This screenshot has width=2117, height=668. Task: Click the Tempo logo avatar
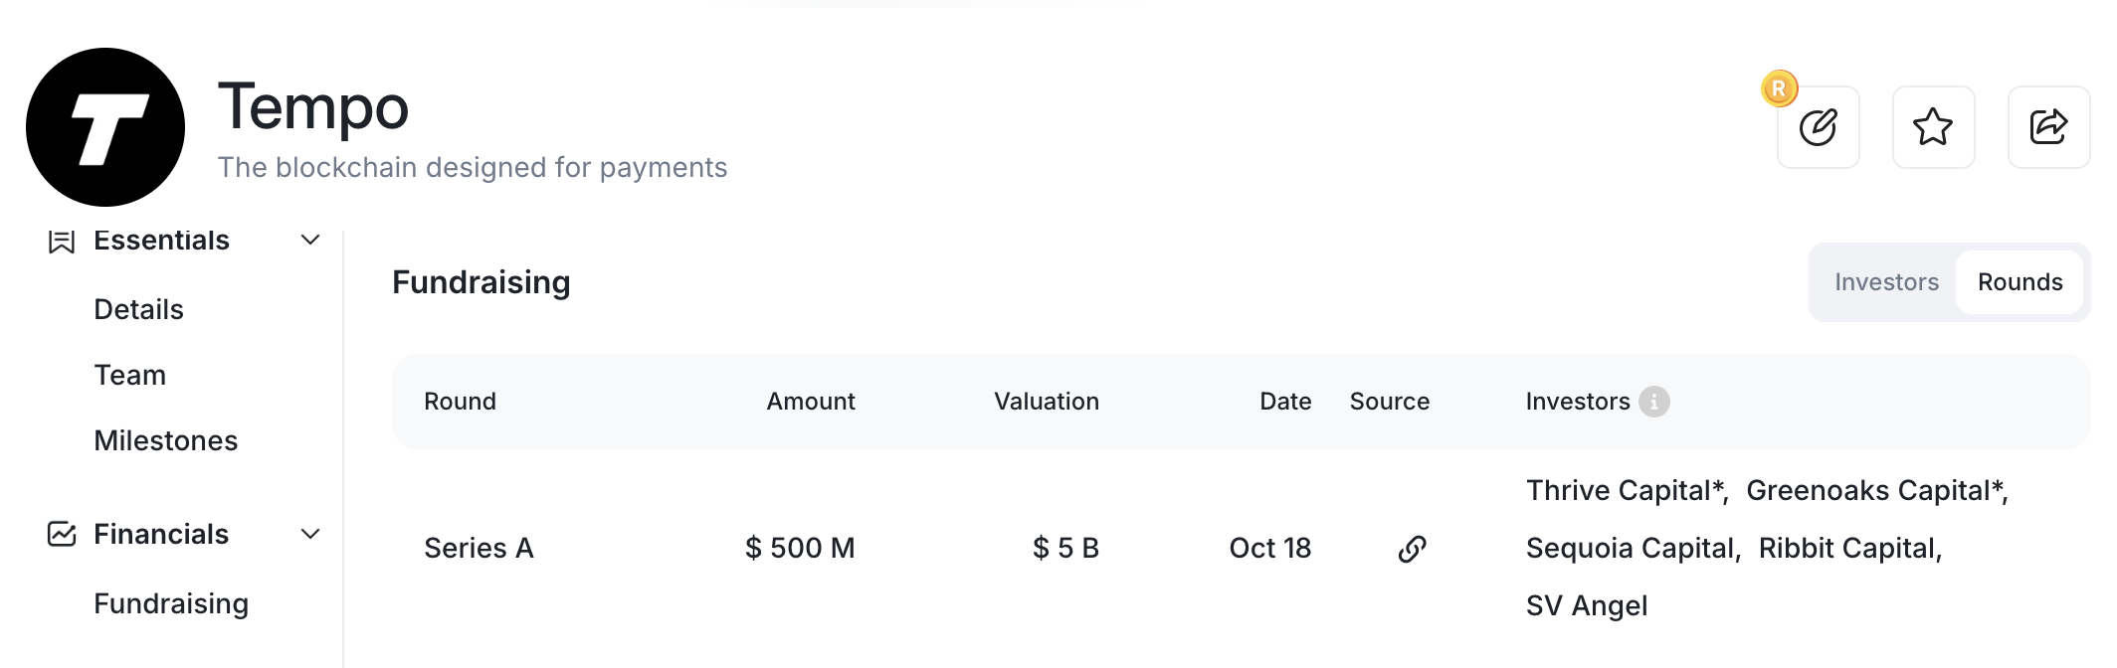pyautogui.click(x=105, y=127)
